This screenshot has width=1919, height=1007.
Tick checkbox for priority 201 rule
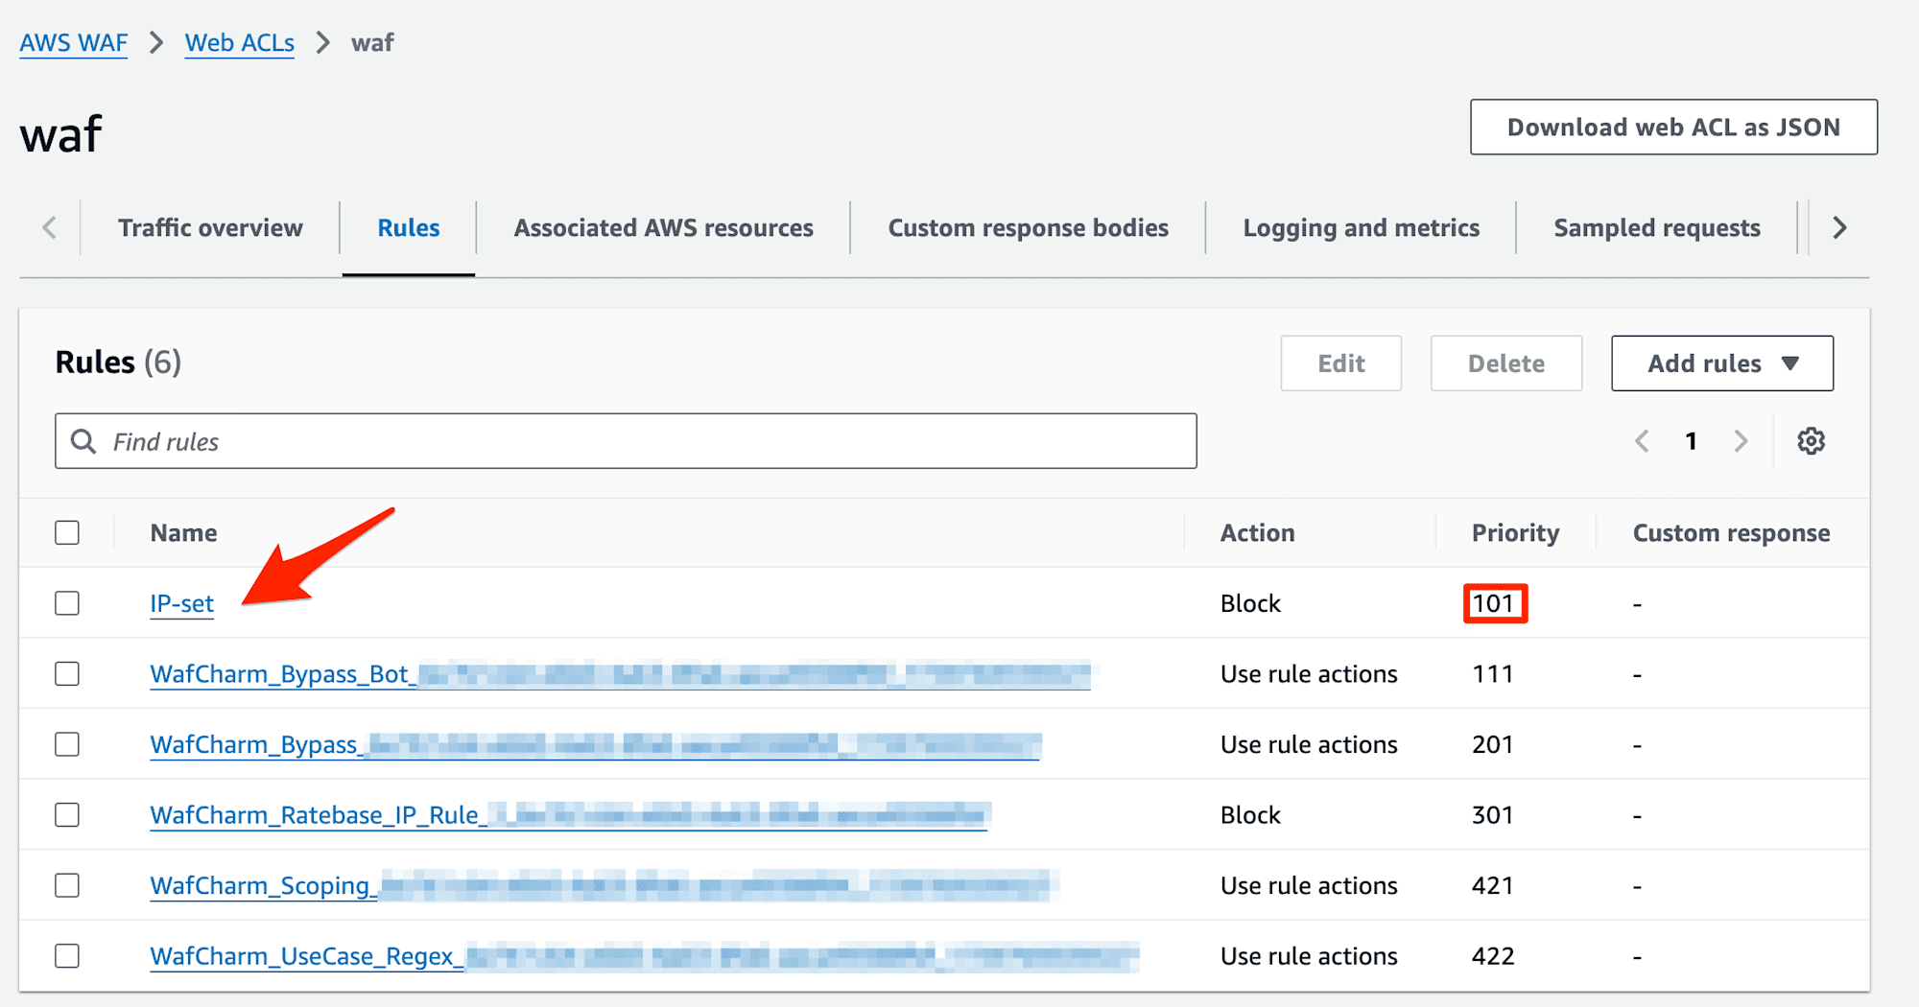(67, 744)
